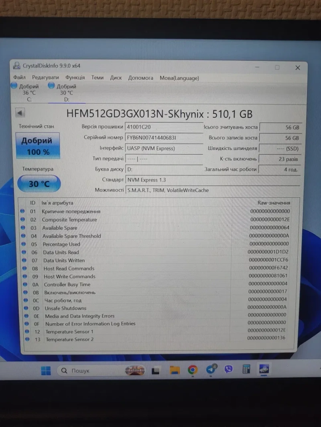321x427 pixels.
Task: Click the status dot for Host Read Commands
Action: point(24,268)
